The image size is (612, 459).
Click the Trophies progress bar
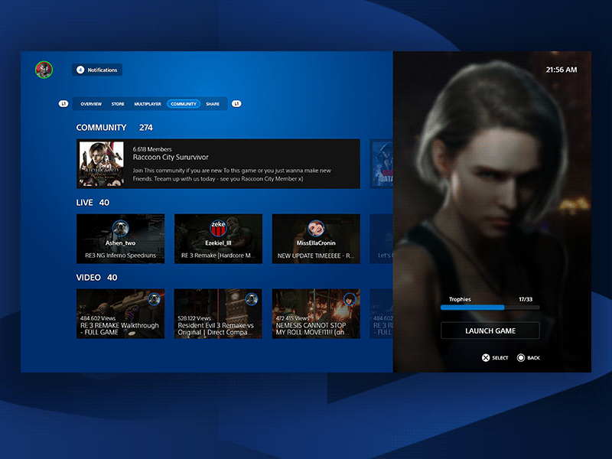490,308
